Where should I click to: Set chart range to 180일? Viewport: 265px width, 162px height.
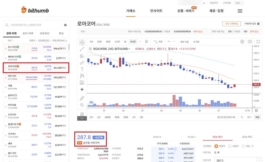click(107, 117)
